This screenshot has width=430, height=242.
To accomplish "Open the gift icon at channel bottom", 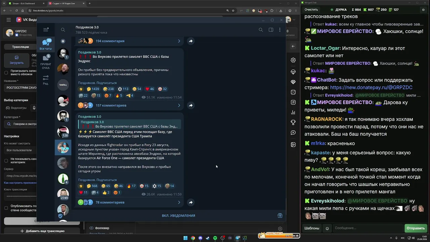I will click(280, 215).
